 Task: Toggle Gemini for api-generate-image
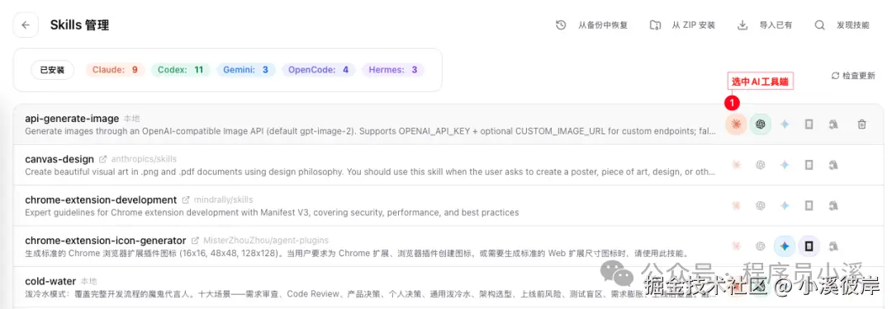coord(785,124)
